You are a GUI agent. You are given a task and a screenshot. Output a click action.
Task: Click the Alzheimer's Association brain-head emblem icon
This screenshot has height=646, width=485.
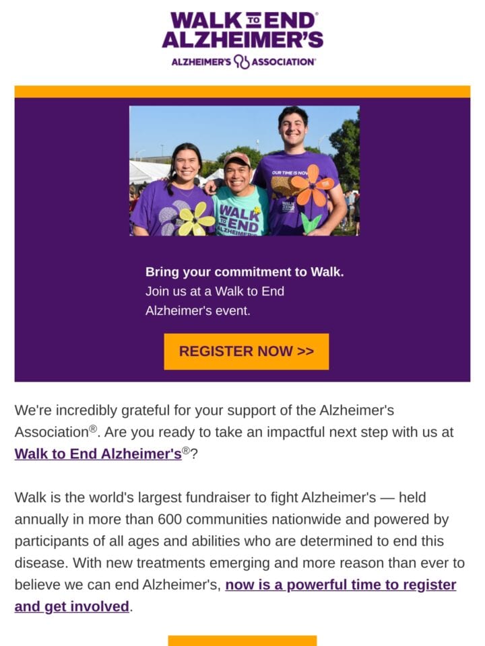point(242,62)
